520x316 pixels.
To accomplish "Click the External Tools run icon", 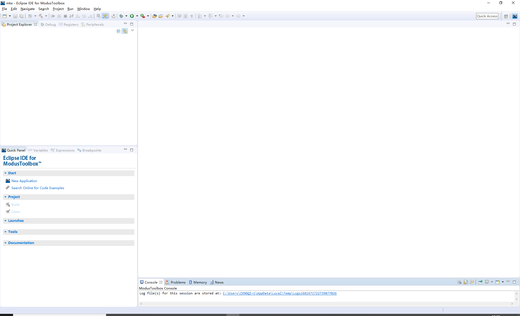I will [x=143, y=16].
